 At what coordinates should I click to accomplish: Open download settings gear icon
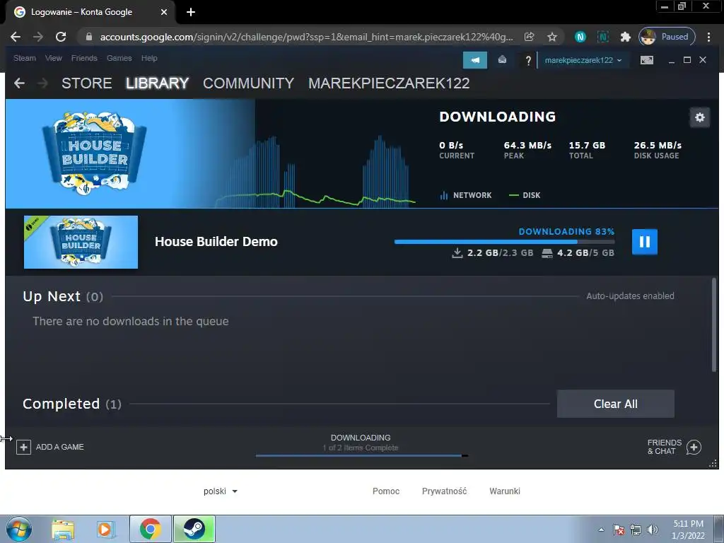[699, 117]
